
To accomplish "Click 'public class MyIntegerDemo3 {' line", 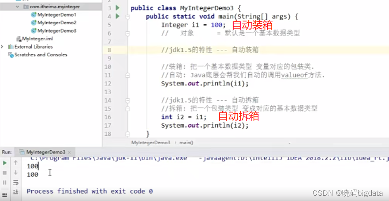I will [x=186, y=8].
